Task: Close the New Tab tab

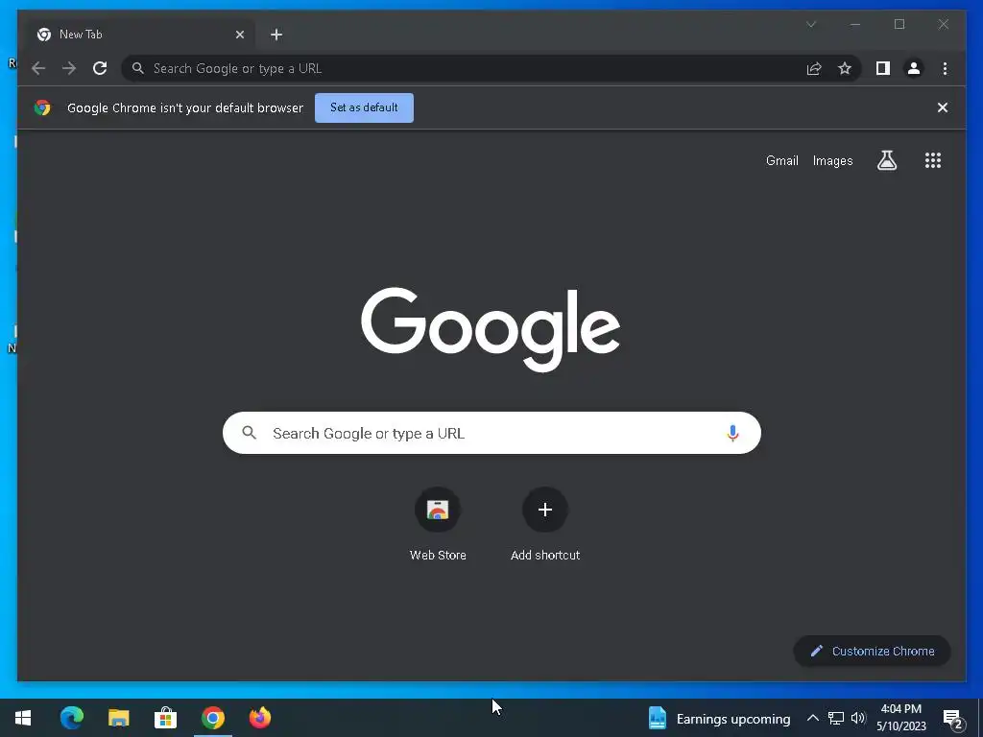Action: tap(239, 35)
